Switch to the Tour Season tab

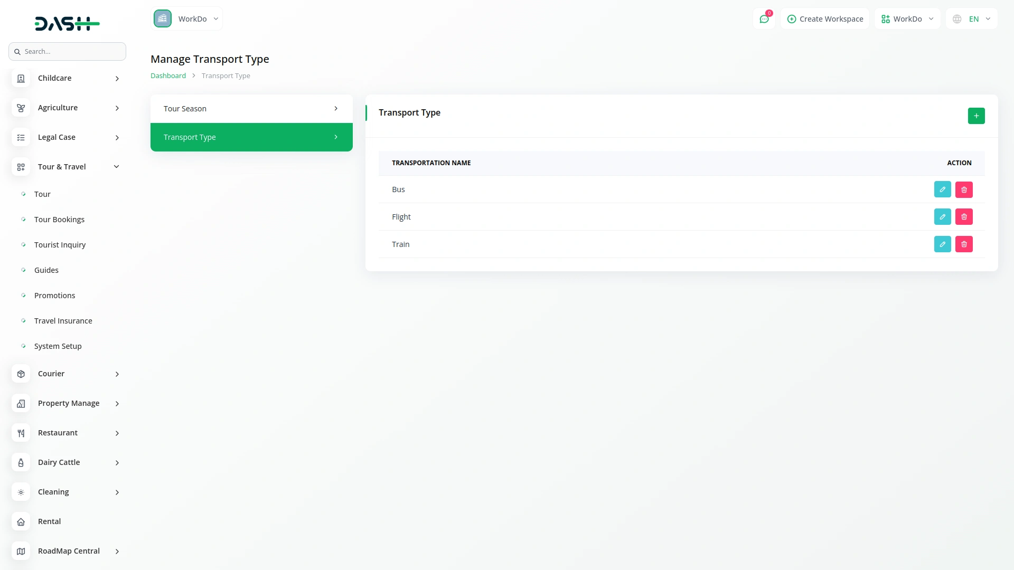251,109
